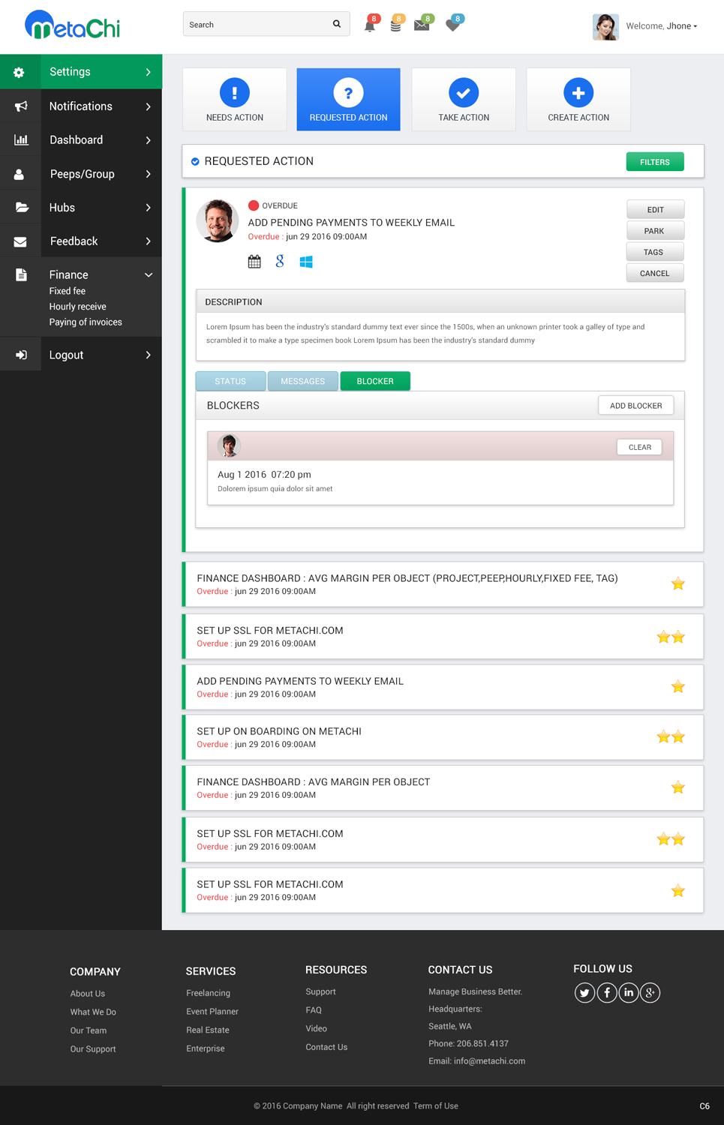724x1125 pixels.
Task: Expand the Peeps/Group chevron
Action: click(149, 174)
